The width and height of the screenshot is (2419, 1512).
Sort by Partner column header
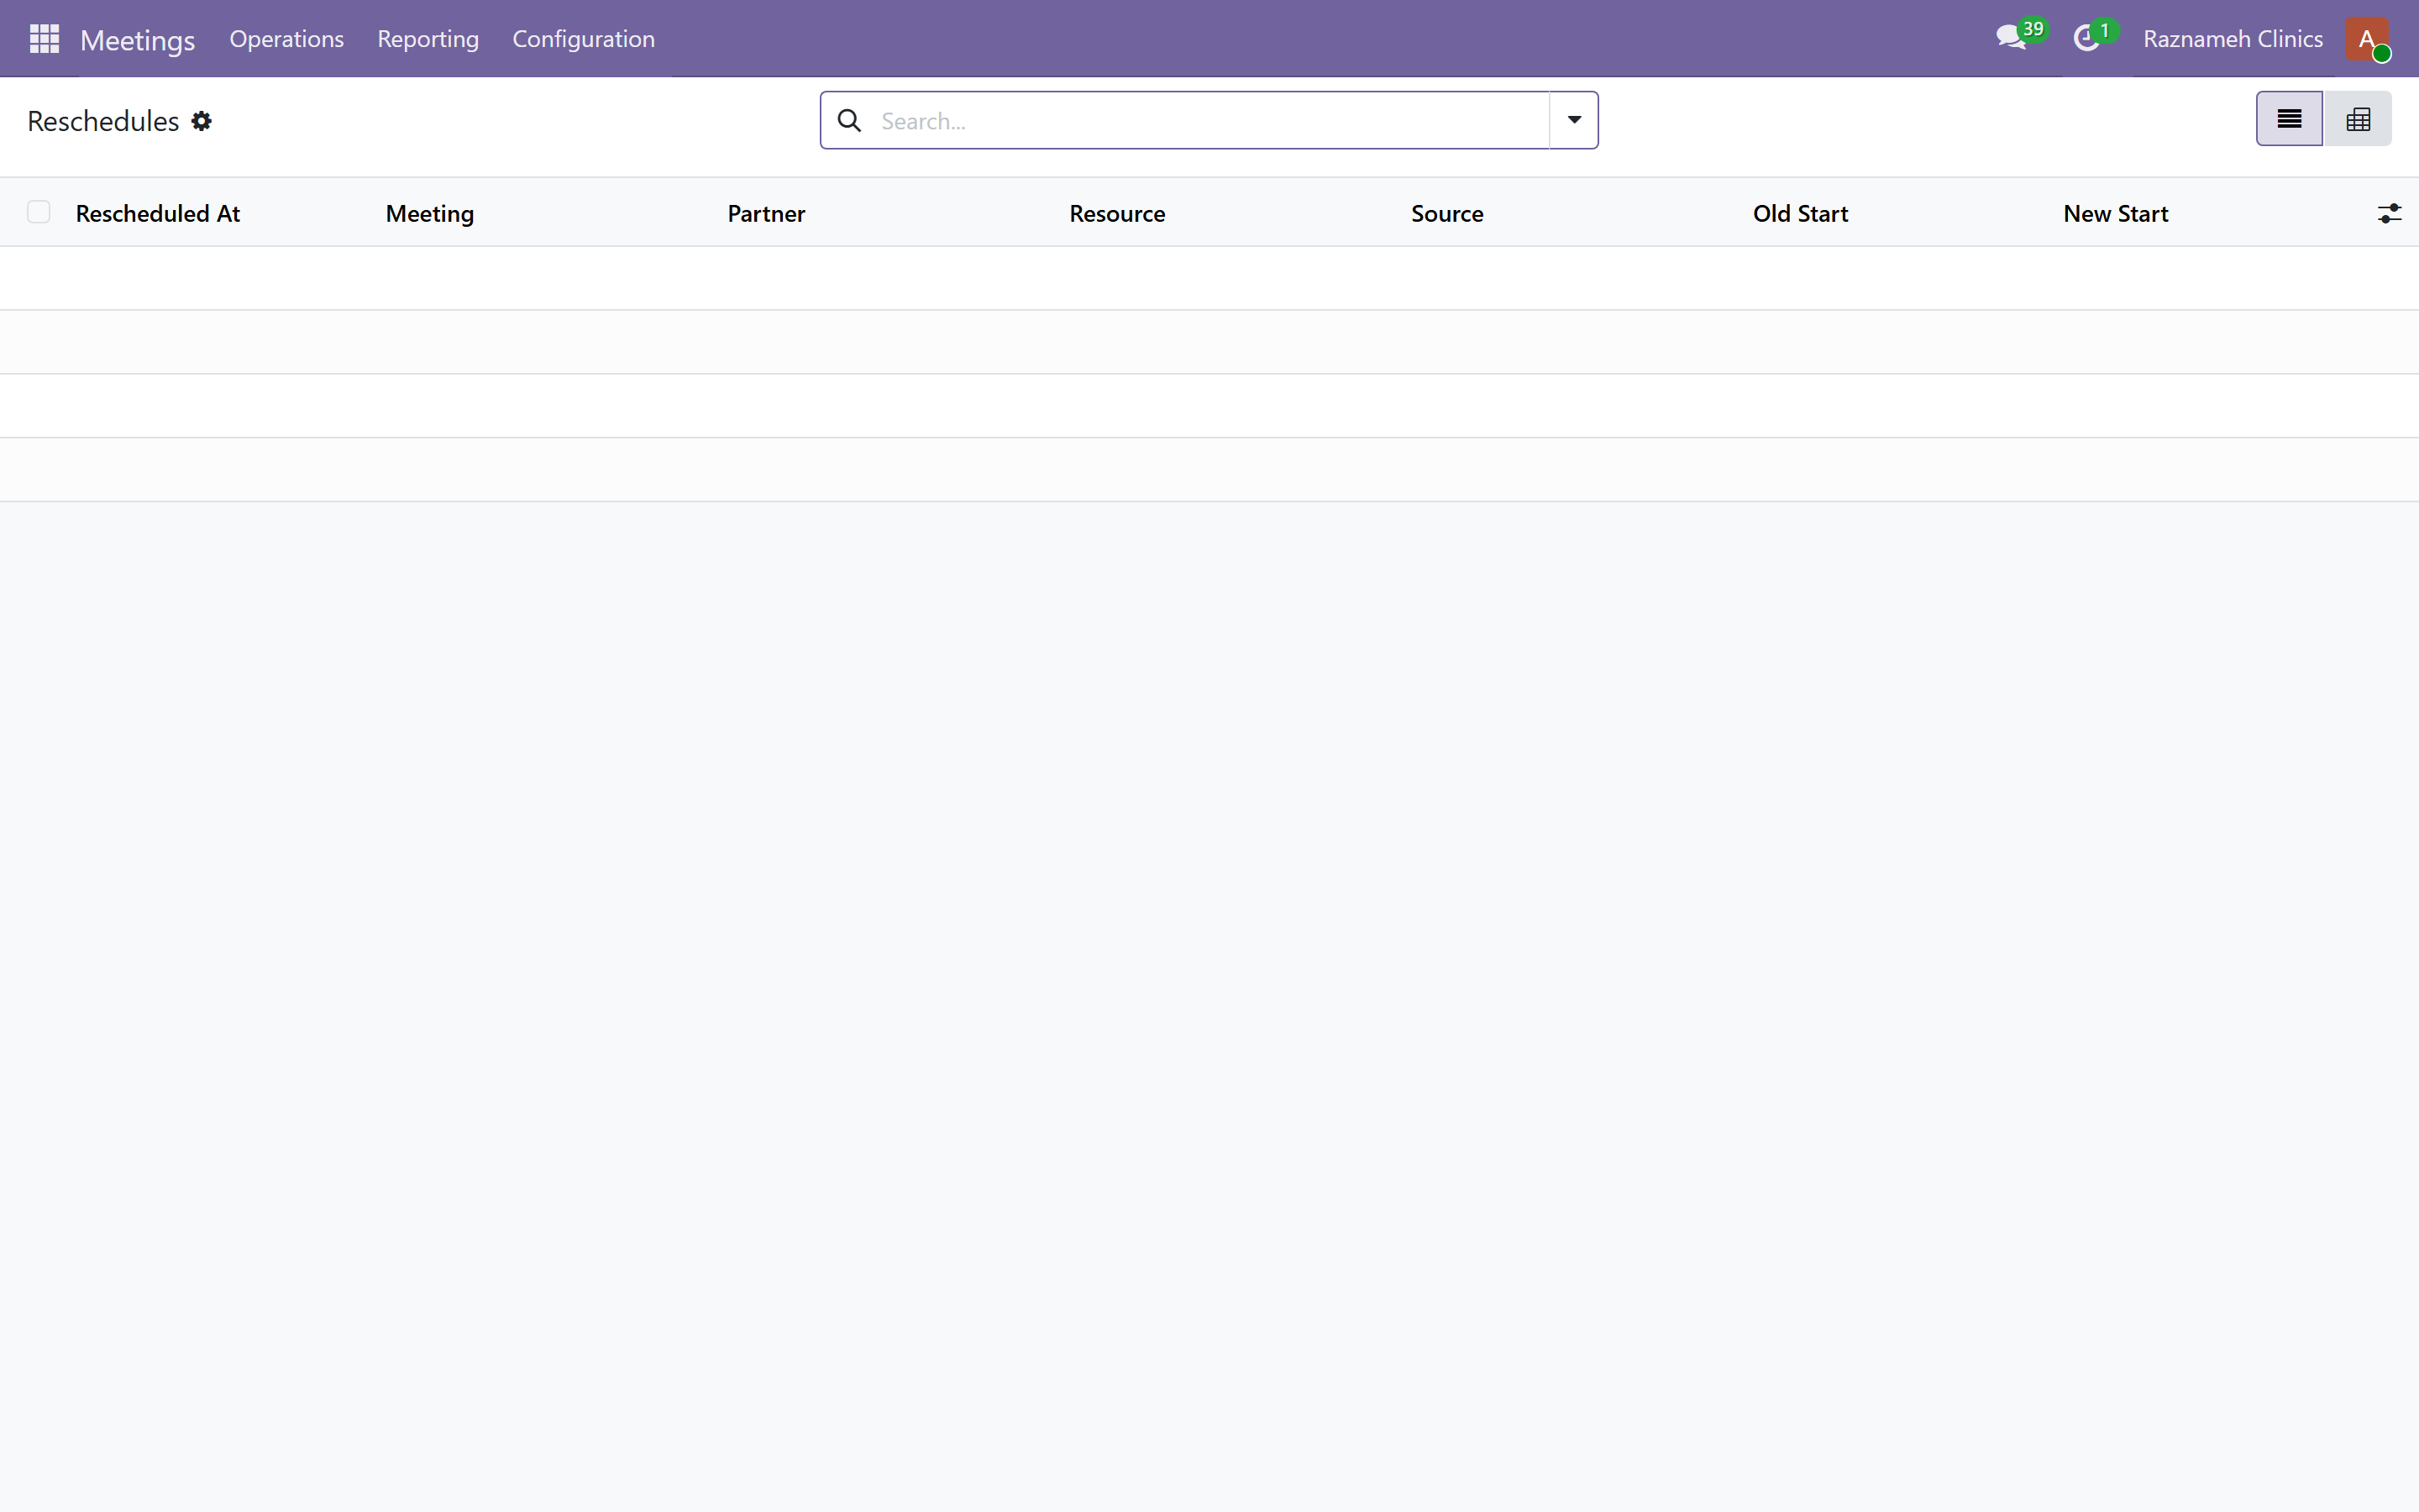(767, 213)
